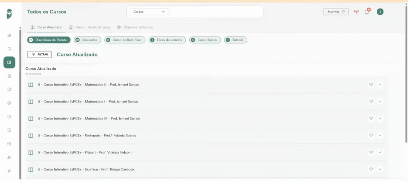This screenshot has width=408, height=182.
Task: Open the music note icon in sidebar
Action: [x=9, y=157]
